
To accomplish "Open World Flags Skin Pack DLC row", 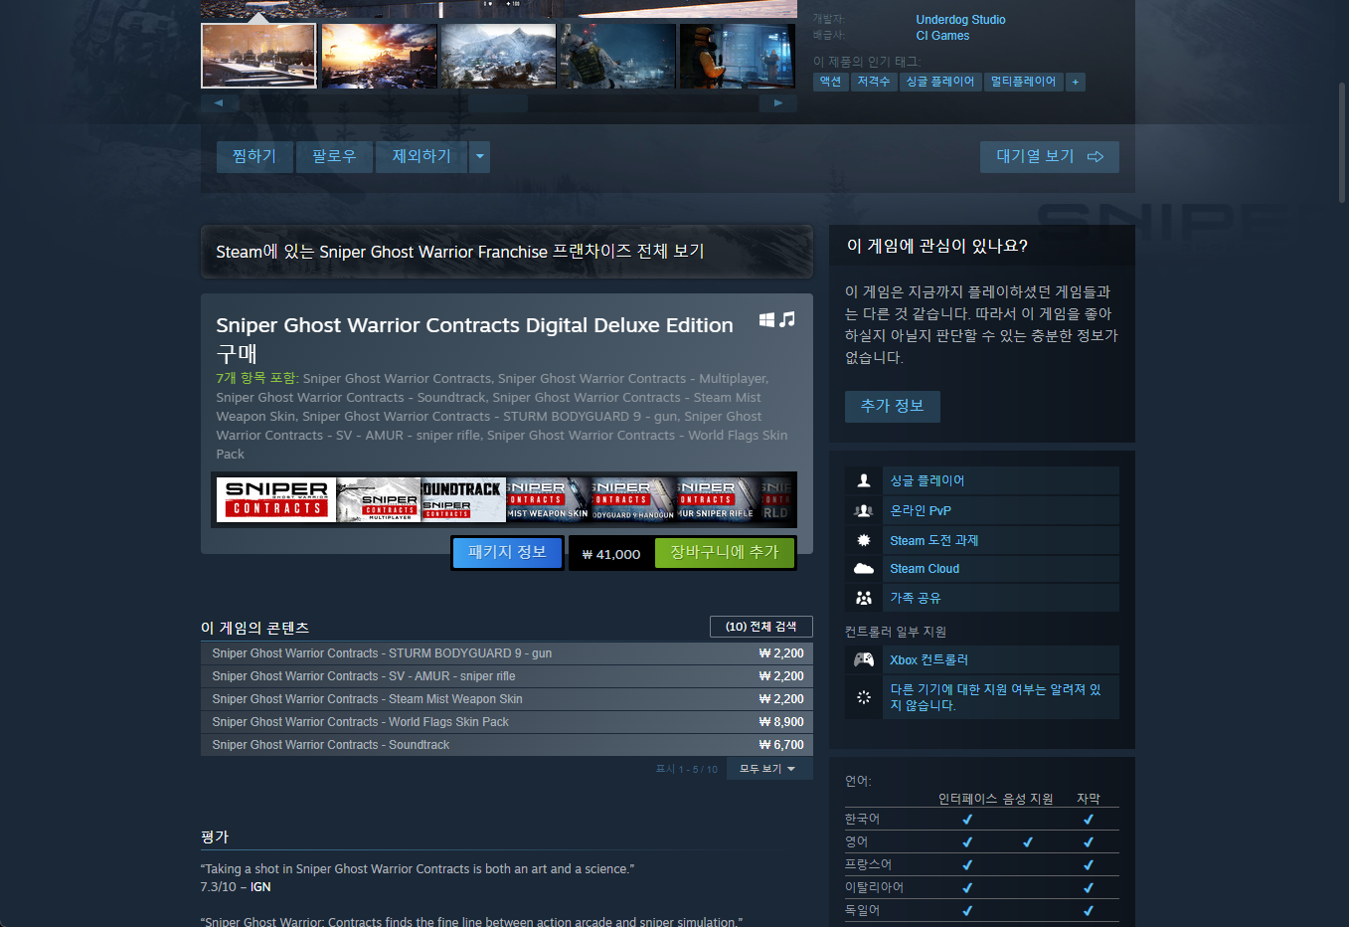I will 507,722.
